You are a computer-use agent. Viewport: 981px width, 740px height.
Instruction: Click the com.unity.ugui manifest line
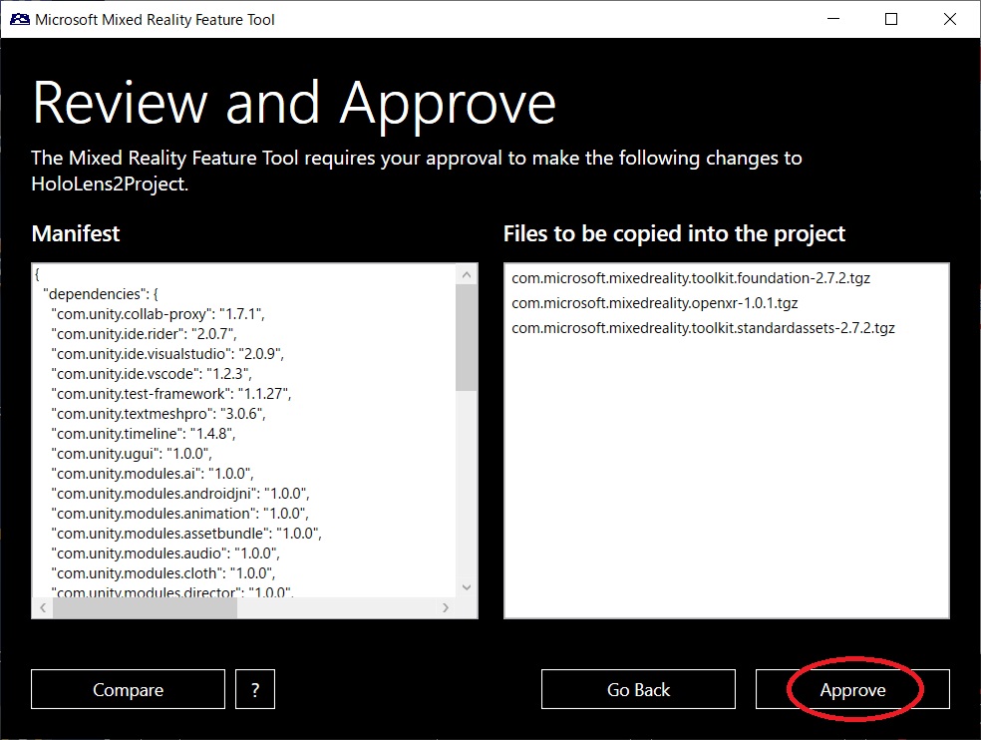click(x=132, y=454)
